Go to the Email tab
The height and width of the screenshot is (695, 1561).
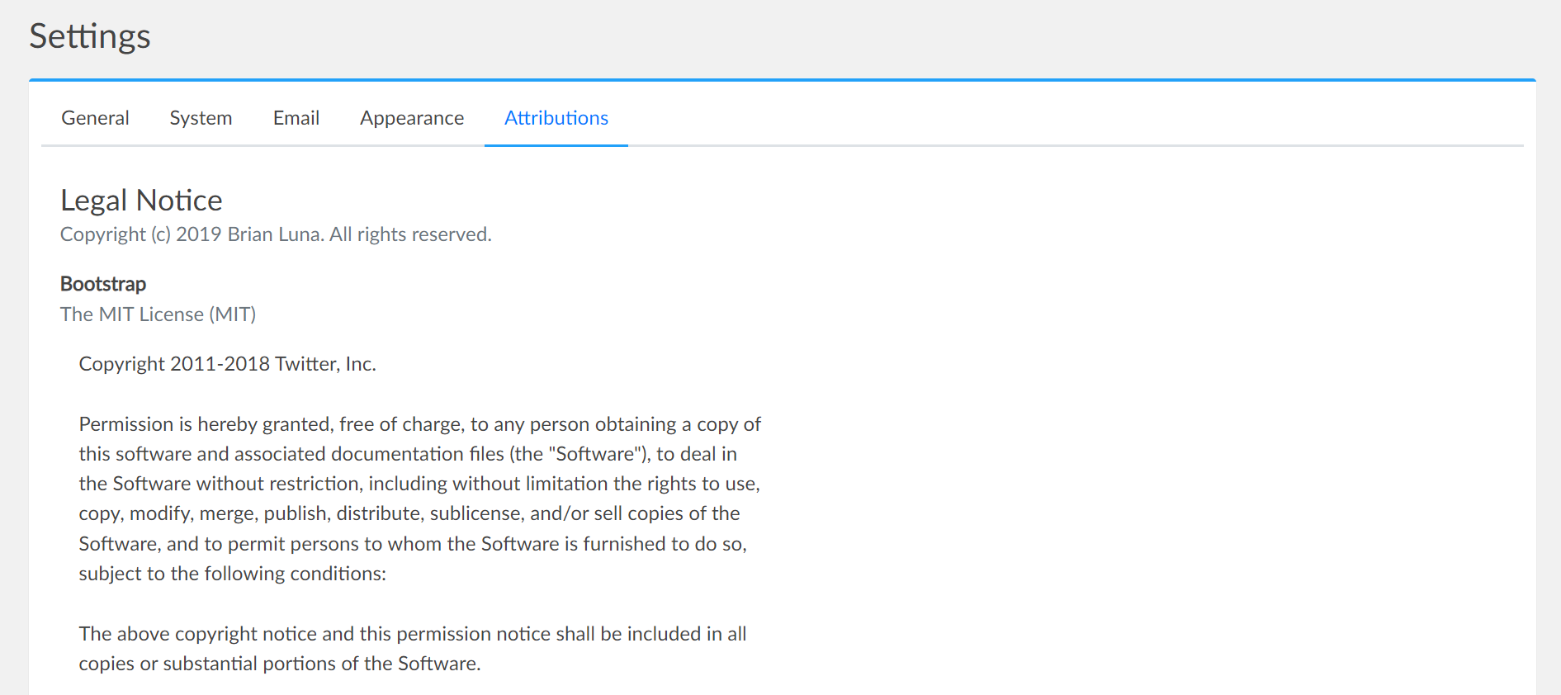296,118
